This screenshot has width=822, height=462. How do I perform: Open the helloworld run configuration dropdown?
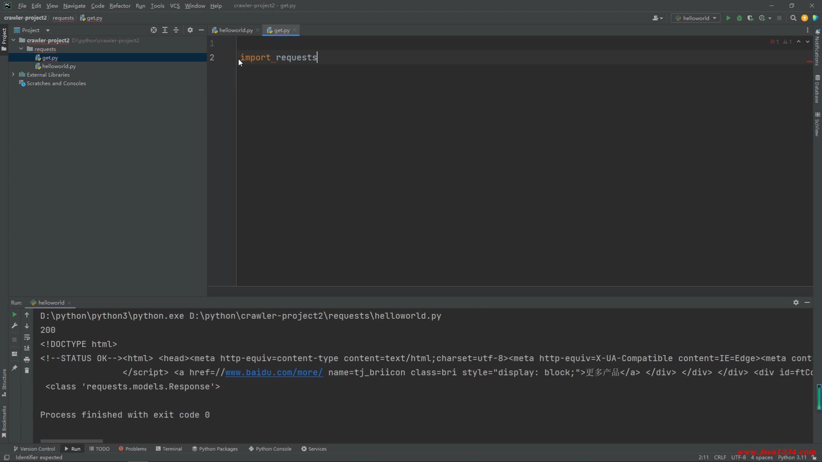[x=696, y=18]
